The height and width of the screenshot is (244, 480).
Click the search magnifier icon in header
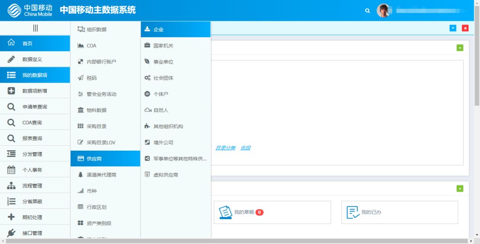pyautogui.click(x=367, y=11)
